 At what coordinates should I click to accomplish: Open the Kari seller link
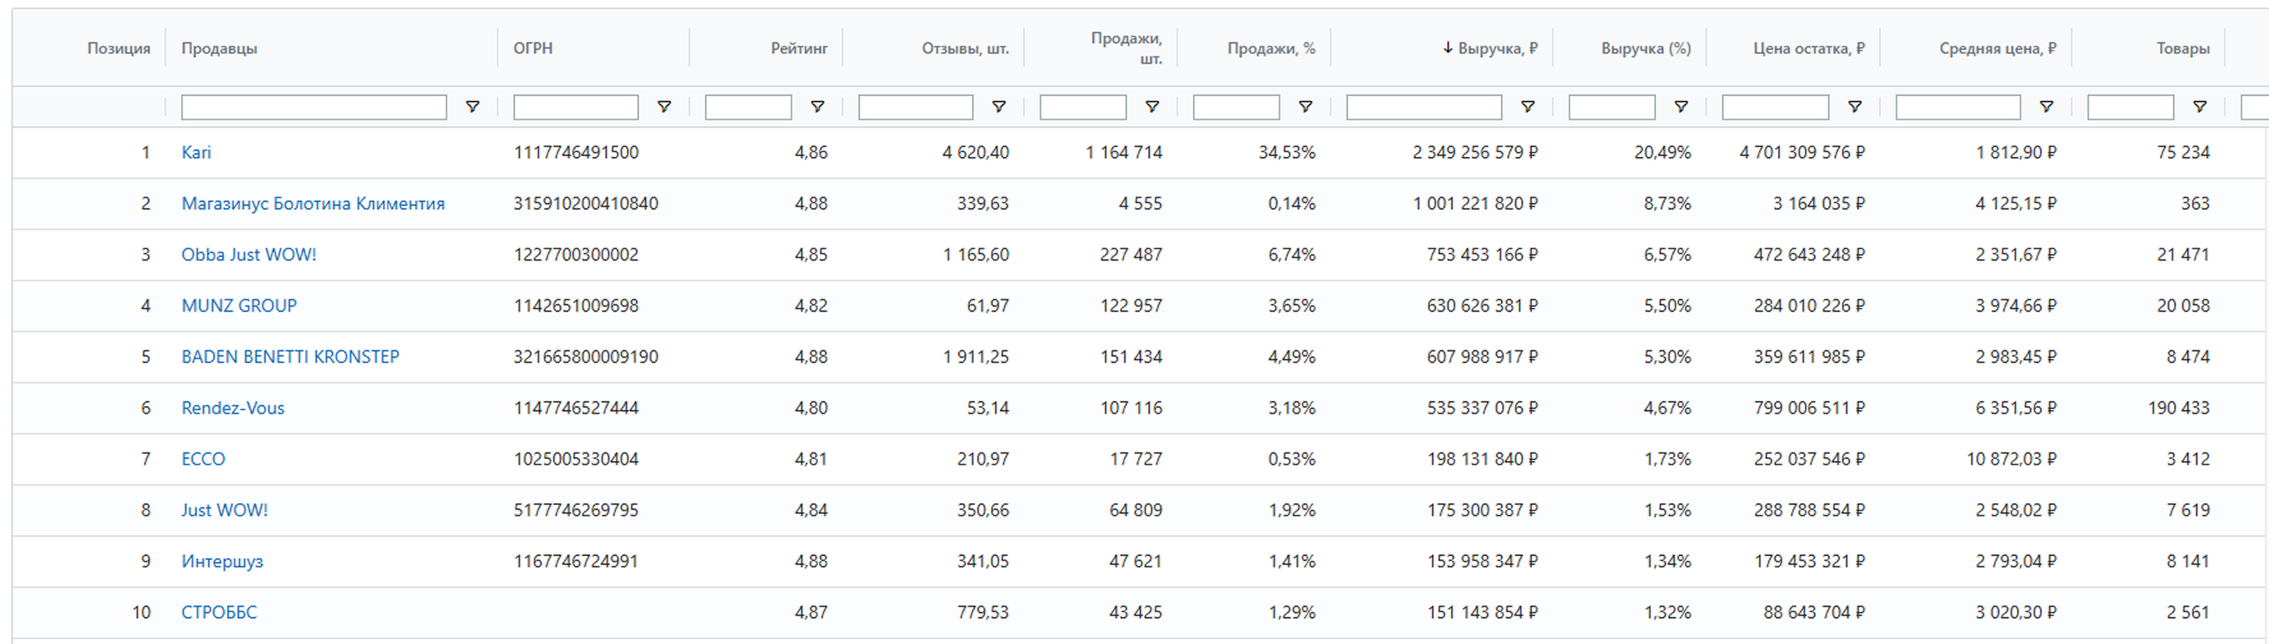coord(195,153)
